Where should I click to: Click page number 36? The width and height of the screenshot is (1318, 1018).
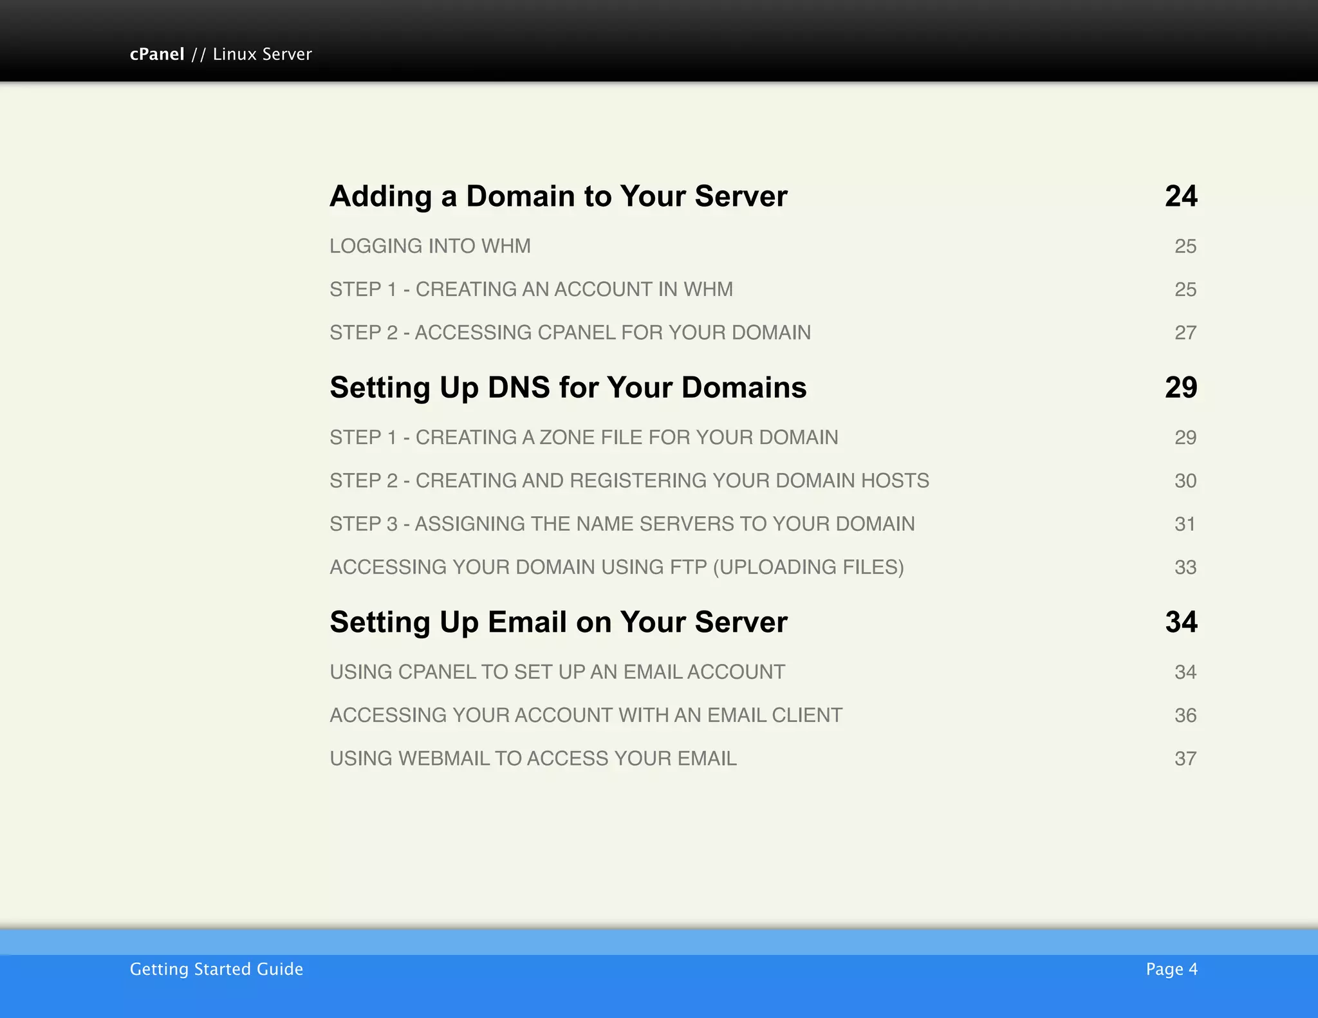pyautogui.click(x=1185, y=716)
